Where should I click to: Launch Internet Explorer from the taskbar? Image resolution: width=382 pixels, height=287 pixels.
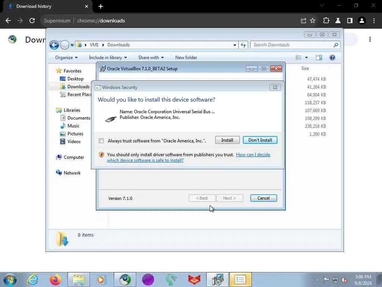32,280
